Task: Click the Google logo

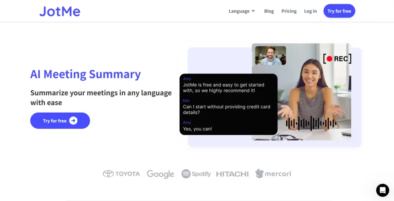Action: 160,174
